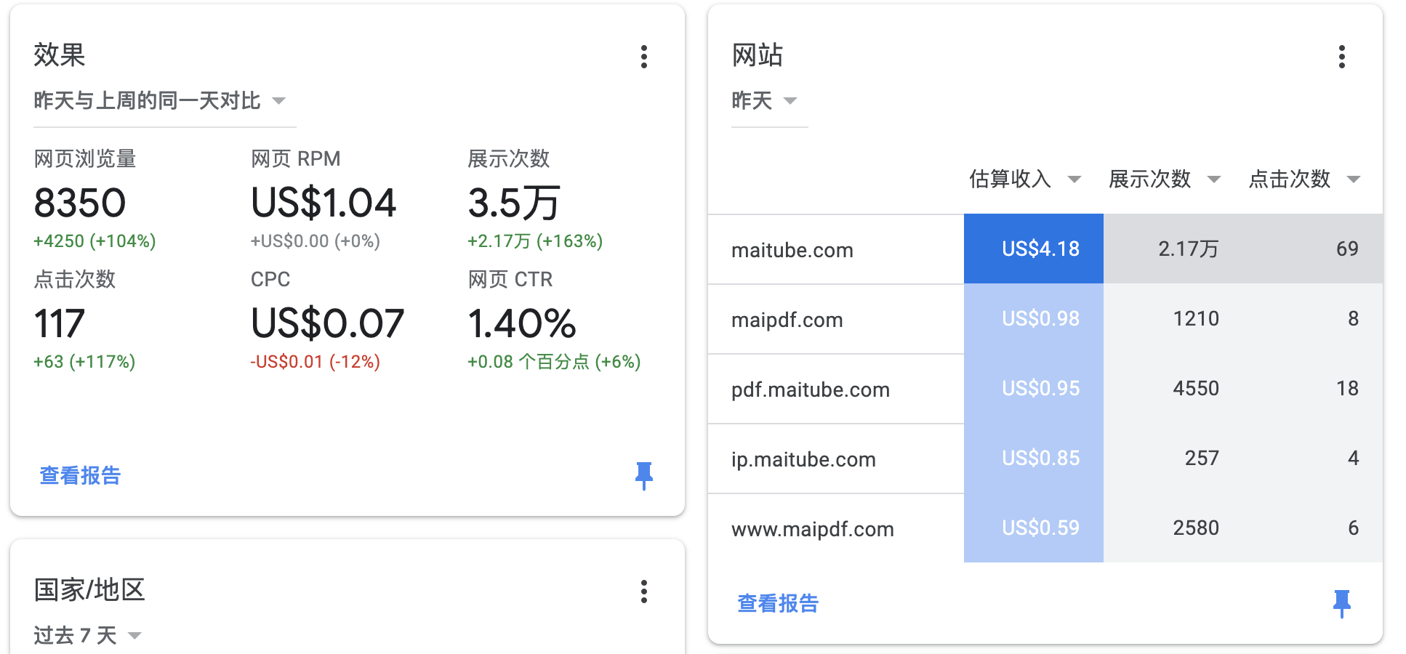Click 查看报告 link in 网站 card
Viewport: 1406px width, 654px height.
[778, 603]
